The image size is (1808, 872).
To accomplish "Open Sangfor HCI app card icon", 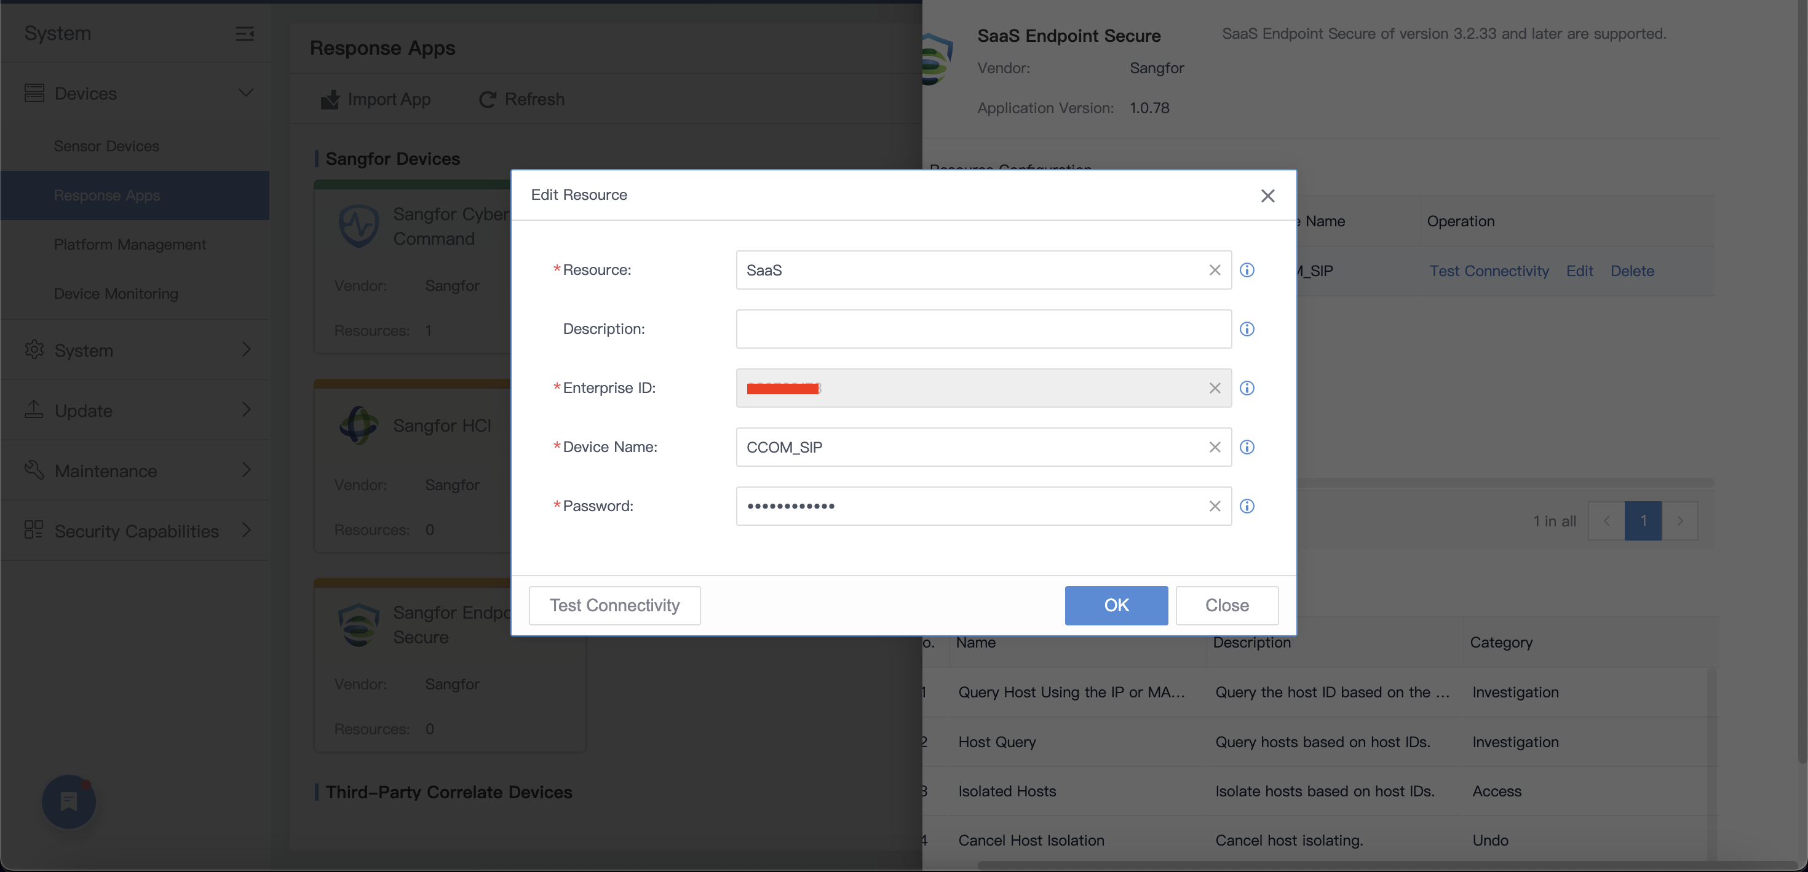I will pyautogui.click(x=359, y=426).
